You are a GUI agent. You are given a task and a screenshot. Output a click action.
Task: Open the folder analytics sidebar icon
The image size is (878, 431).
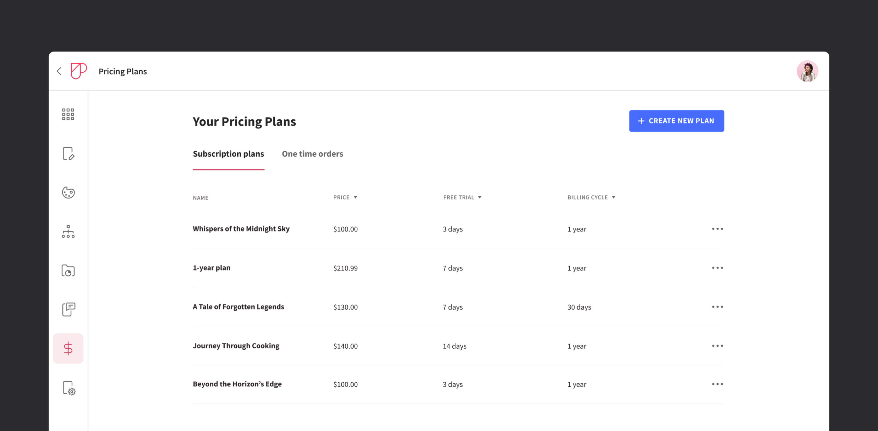click(68, 271)
